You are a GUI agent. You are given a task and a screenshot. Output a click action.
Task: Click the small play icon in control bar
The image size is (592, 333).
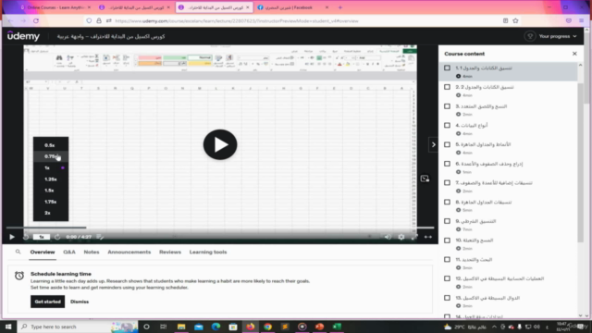coord(12,237)
